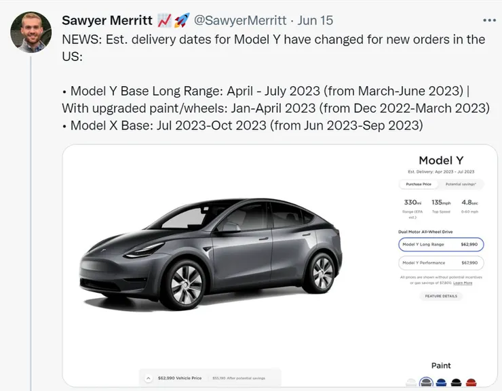Click the Jun 15 tweet timestamp
This screenshot has height=391, width=502.
click(316, 20)
